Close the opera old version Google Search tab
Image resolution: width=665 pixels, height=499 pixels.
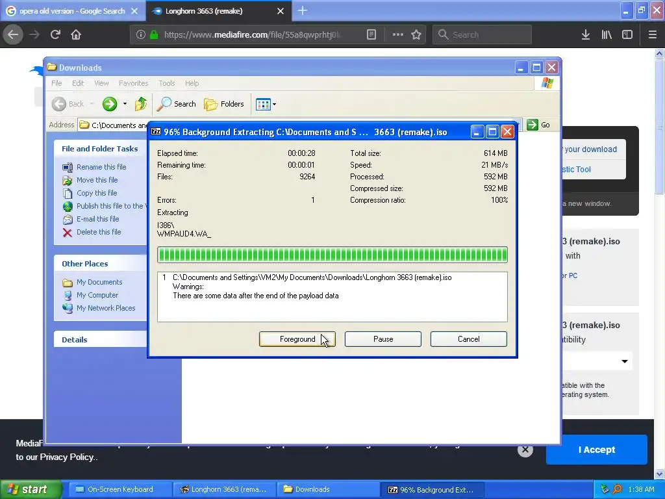tap(134, 11)
